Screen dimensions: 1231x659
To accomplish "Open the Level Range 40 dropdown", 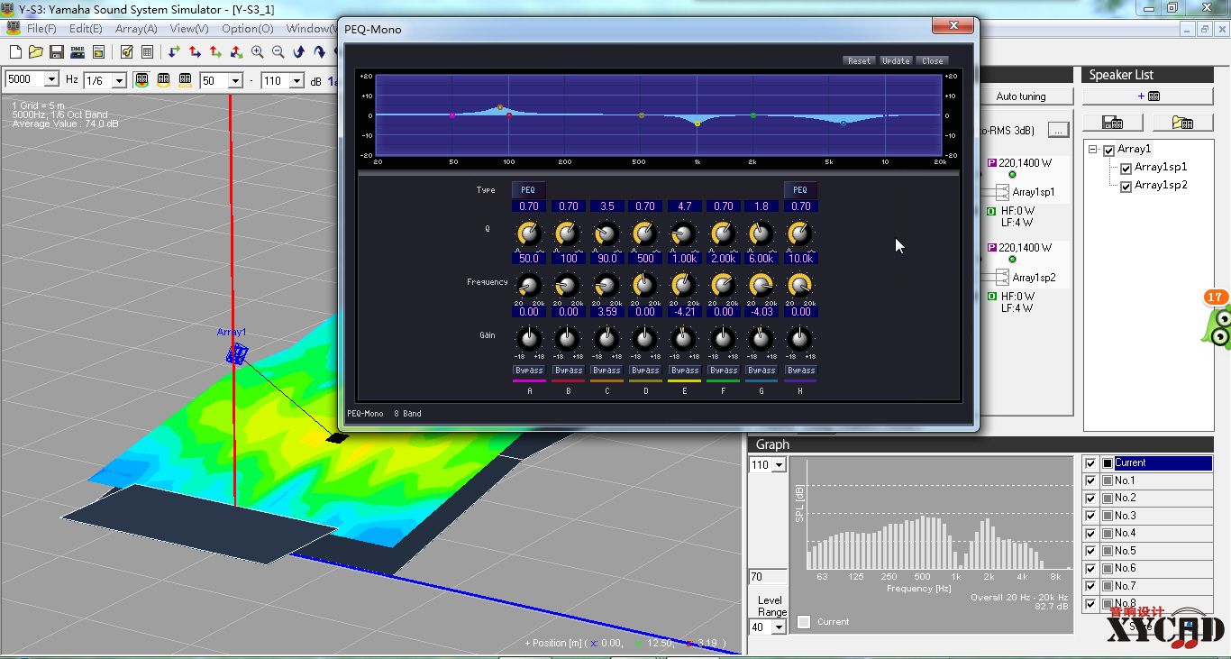I will tap(780, 627).
